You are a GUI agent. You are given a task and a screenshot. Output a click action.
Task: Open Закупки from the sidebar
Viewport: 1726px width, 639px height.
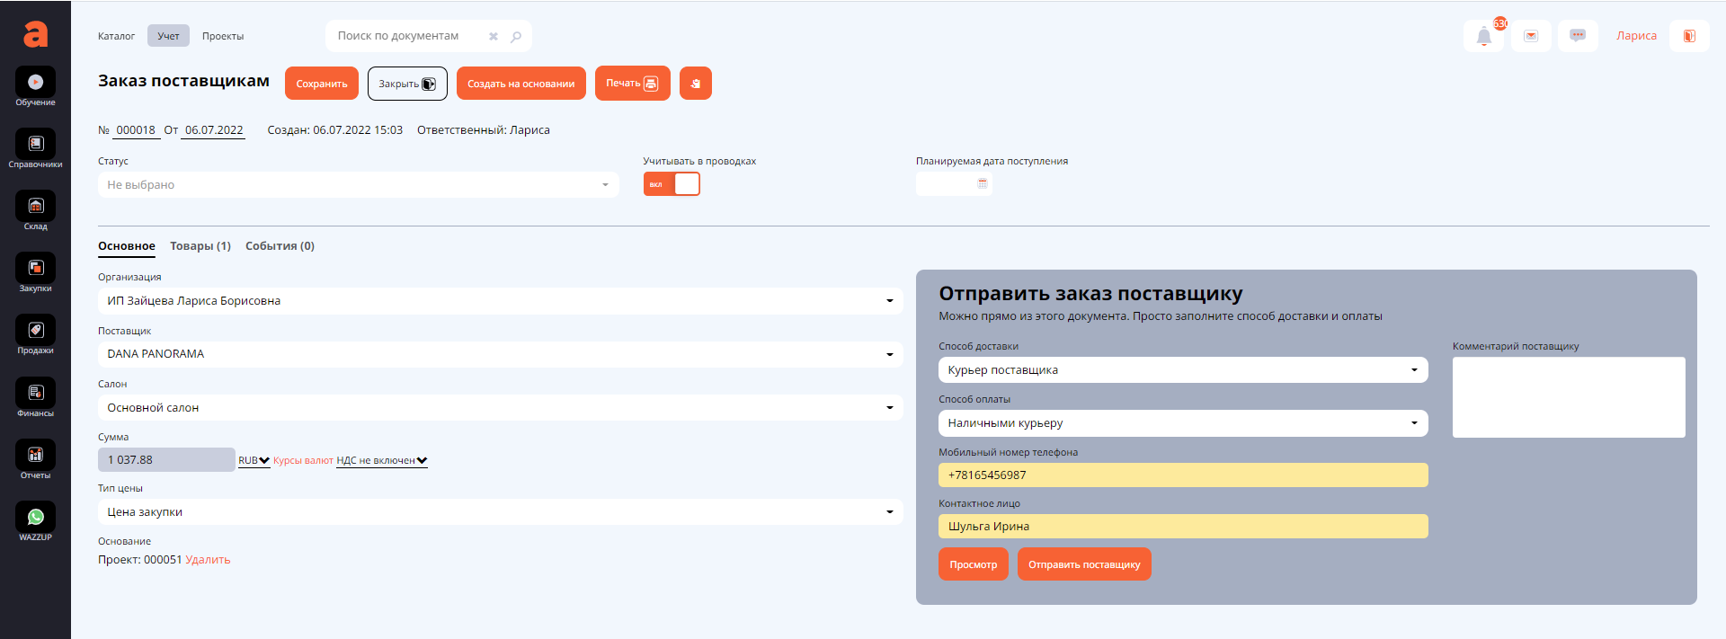35,269
